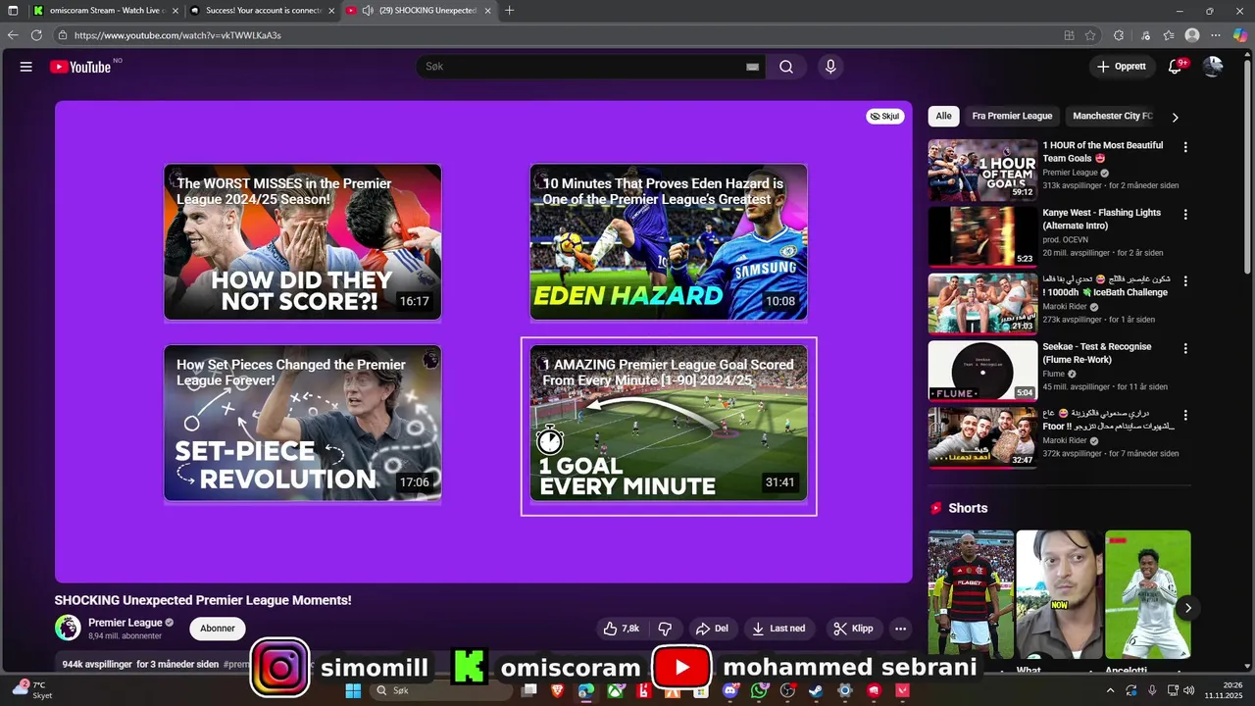
Task: Open 'WORST MISSES' end screen video
Action: coord(302,241)
